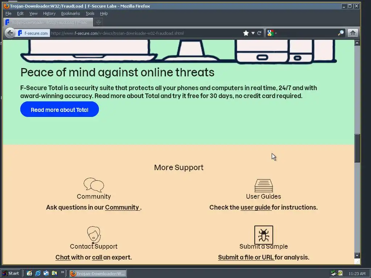The image size is (371, 278).
Task: Click the f-secure.com site identity button
Action: coord(33,33)
